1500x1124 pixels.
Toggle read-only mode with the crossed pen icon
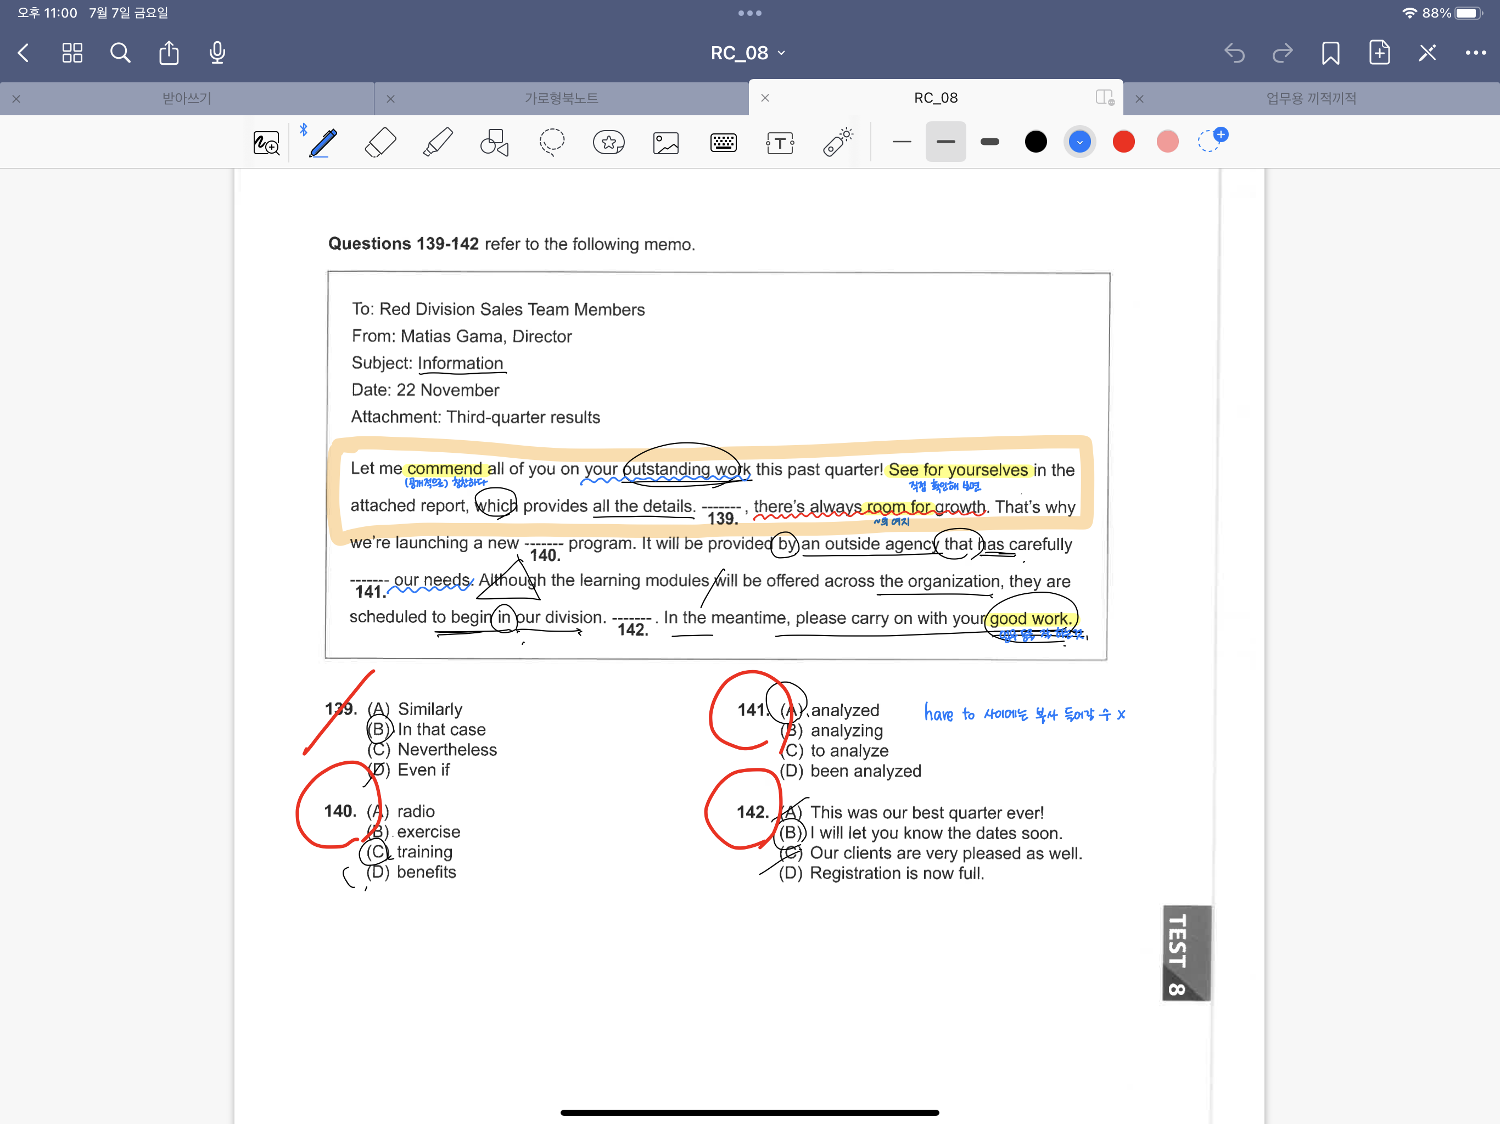[1427, 53]
